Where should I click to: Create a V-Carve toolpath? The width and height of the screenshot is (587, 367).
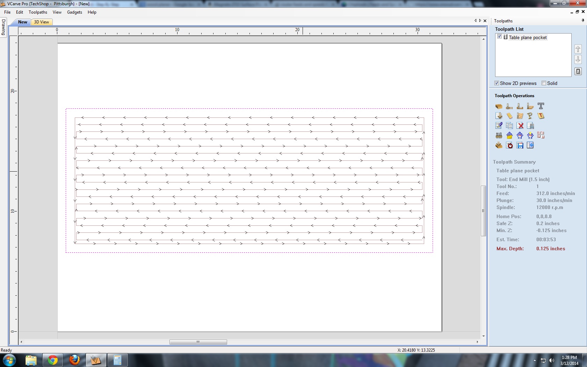499,116
